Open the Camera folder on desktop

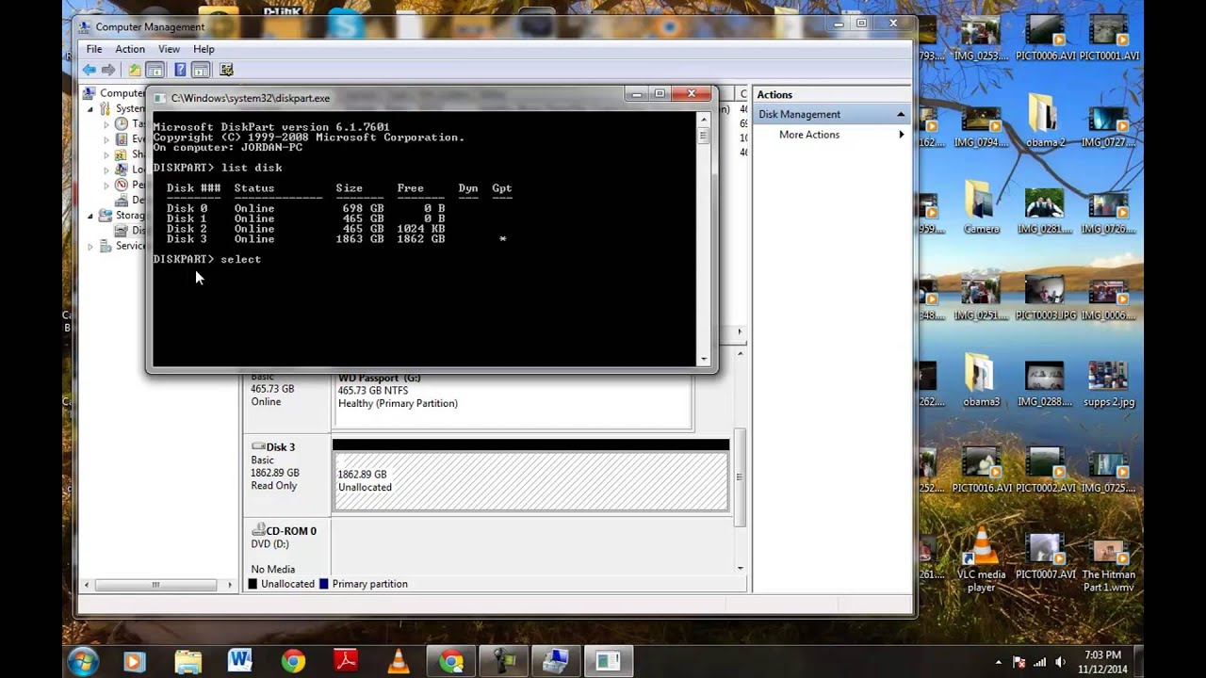click(x=981, y=207)
